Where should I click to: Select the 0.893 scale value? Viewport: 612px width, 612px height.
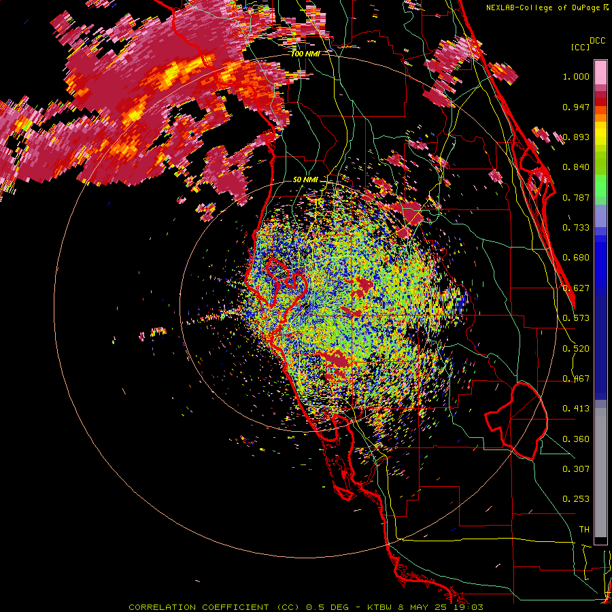click(576, 137)
